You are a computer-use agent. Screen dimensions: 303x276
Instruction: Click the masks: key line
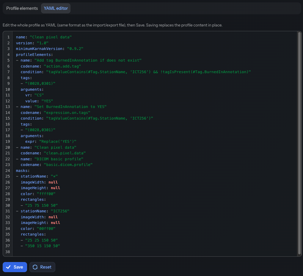coord(23,170)
